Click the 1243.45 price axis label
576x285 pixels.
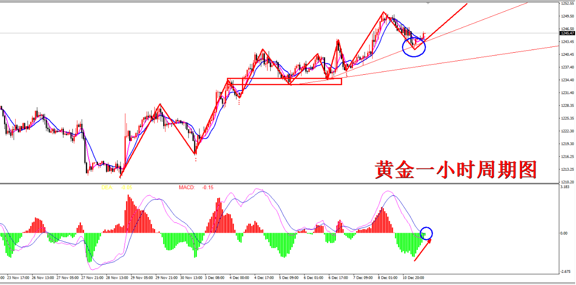(567, 42)
